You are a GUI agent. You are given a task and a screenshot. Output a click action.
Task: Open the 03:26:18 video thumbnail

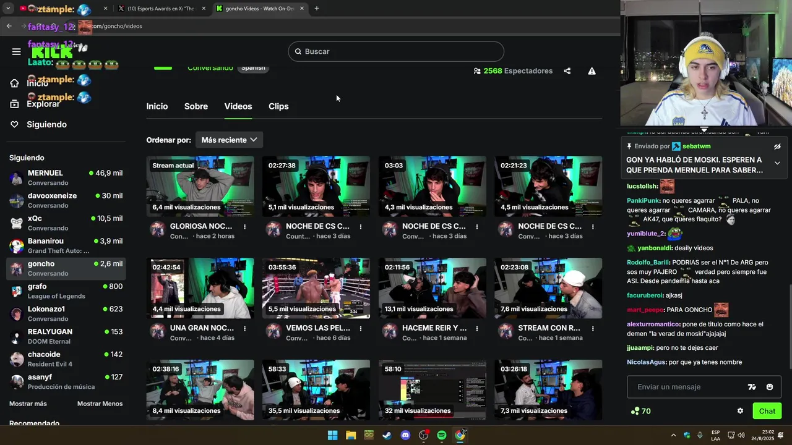tap(548, 390)
